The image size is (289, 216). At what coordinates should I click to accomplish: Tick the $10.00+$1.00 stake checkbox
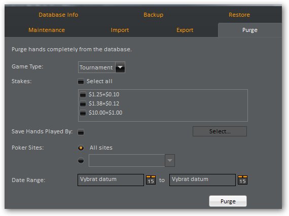coord(83,113)
